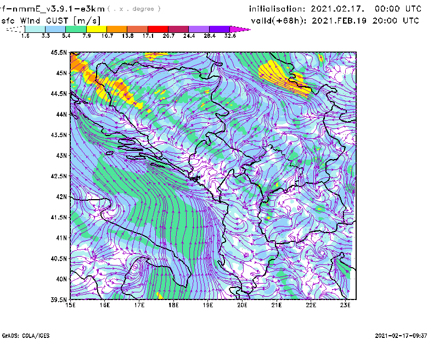Click the 45.5N latitude label

[x=59, y=52]
